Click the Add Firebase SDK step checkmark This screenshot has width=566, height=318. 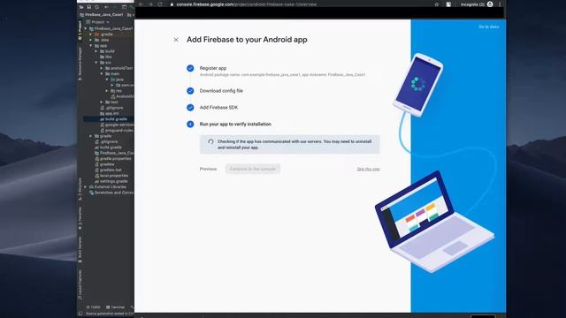click(x=190, y=108)
